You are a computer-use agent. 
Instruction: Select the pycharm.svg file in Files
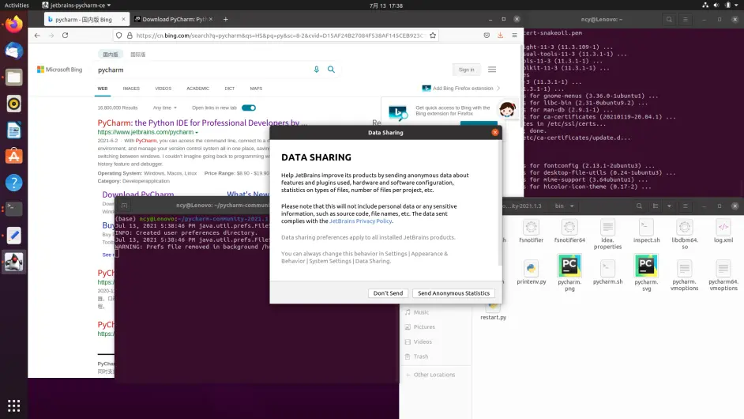(646, 273)
